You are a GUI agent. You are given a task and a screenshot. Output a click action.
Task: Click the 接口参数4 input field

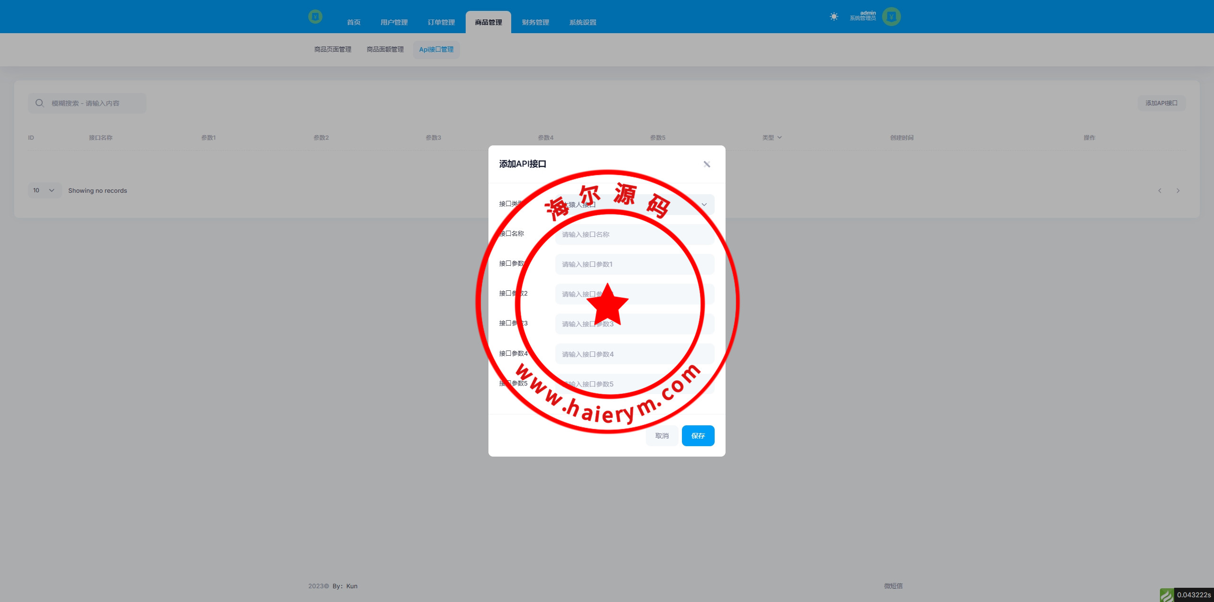click(635, 354)
